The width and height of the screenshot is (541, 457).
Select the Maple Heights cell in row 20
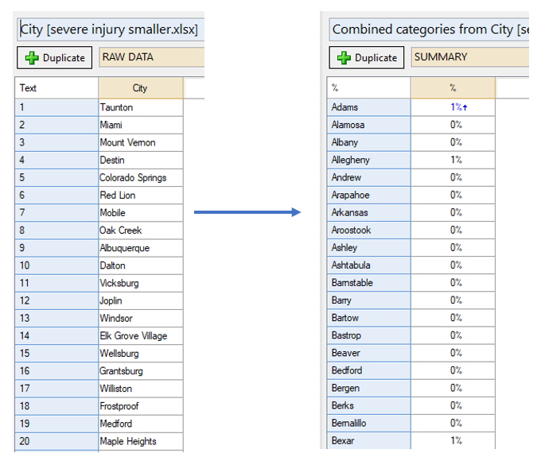[x=141, y=441]
